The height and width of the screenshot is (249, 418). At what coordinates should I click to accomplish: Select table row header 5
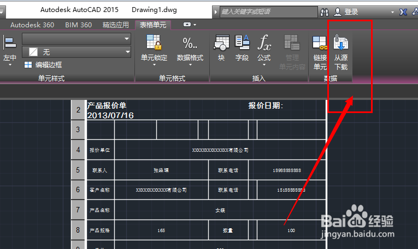(78, 170)
